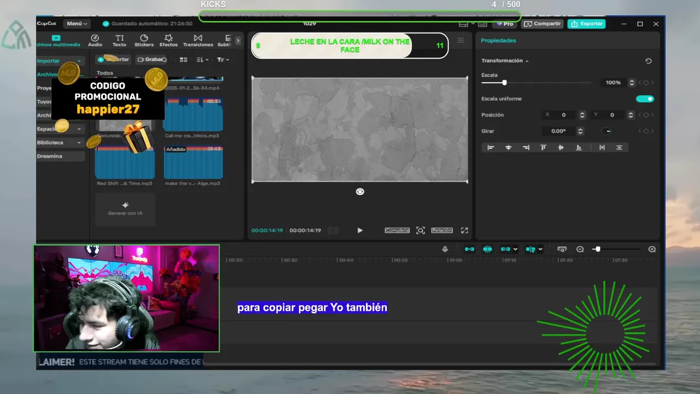Align right icon in Propiedades
Image resolution: width=700 pixels, height=394 pixels.
[526, 147]
